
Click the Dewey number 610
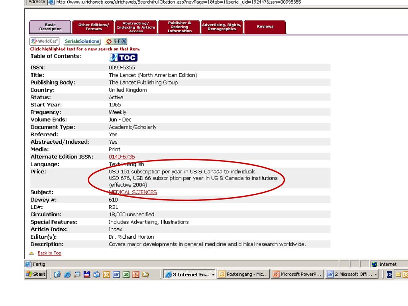coord(113,200)
